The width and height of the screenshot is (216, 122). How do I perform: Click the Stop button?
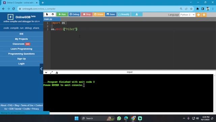tap(87, 14)
